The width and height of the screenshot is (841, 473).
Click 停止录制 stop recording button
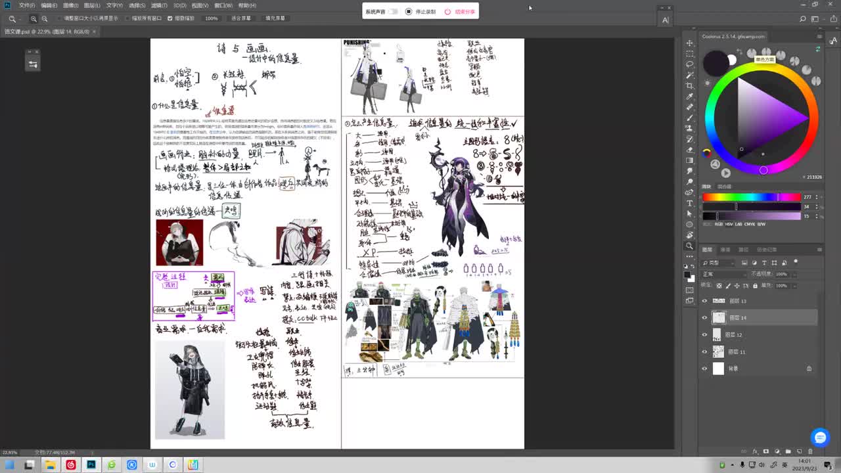pos(420,11)
